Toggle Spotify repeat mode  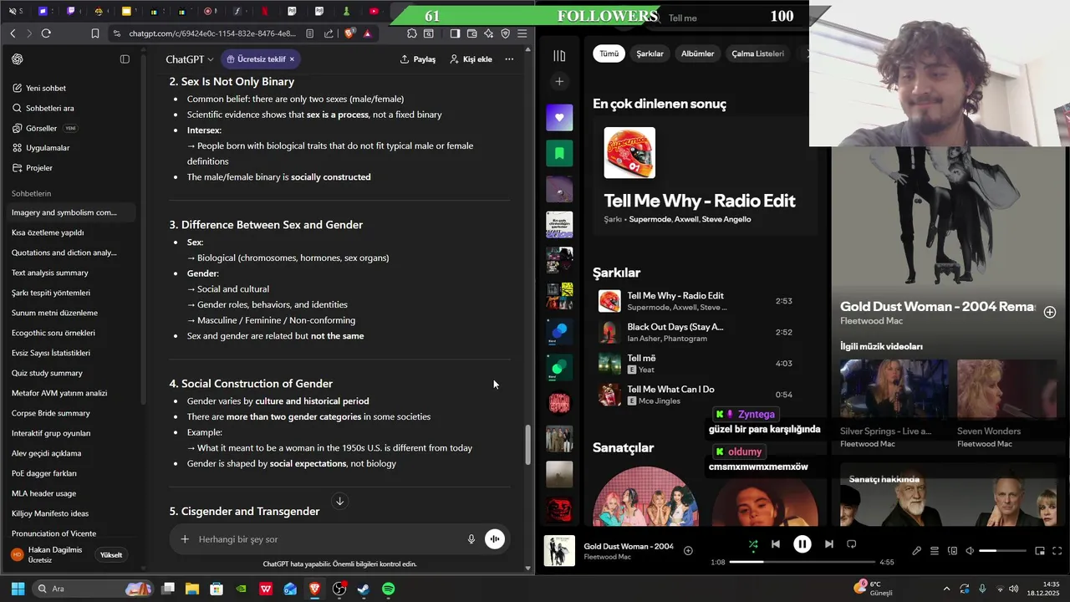pos(851,544)
